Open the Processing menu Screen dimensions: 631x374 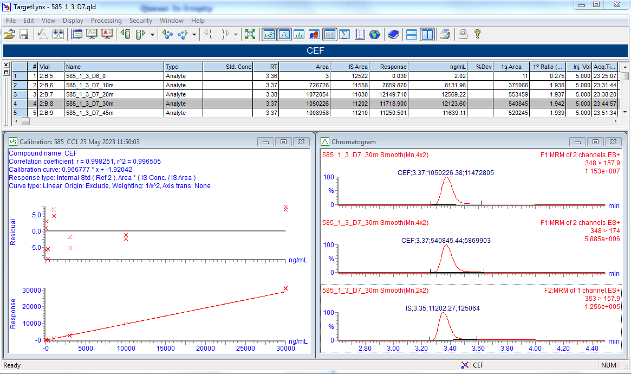tap(106, 21)
